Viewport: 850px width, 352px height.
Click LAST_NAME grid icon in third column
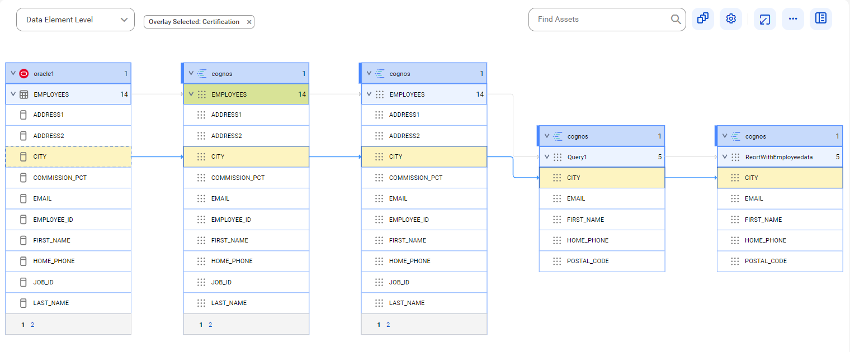[x=379, y=303]
